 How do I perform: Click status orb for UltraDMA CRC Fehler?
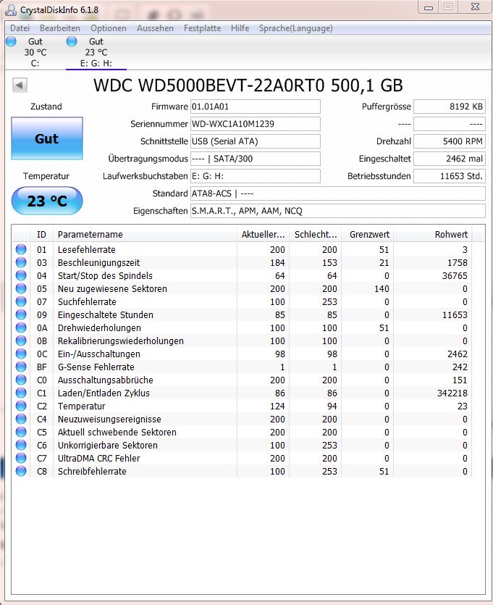pos(21,458)
